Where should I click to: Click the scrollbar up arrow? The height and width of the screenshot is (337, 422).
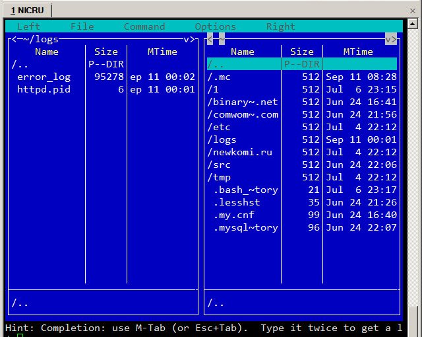pyautogui.click(x=412, y=24)
